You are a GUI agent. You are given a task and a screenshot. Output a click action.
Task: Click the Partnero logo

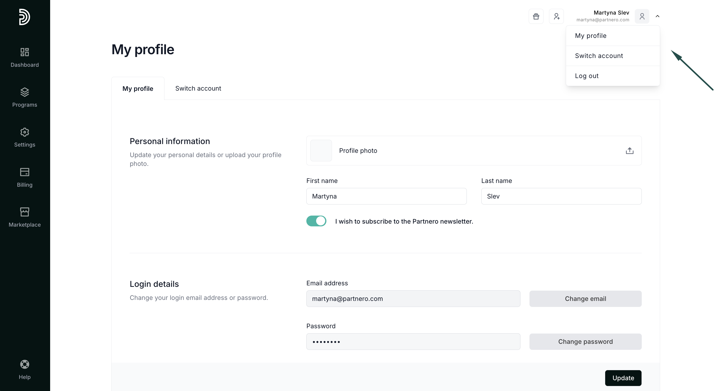[24, 17]
